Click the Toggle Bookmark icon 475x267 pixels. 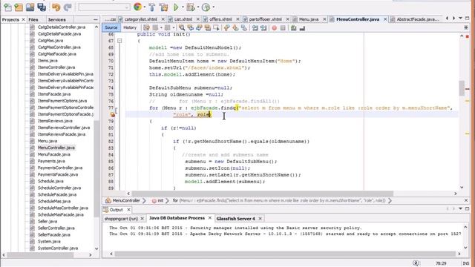pos(244,28)
